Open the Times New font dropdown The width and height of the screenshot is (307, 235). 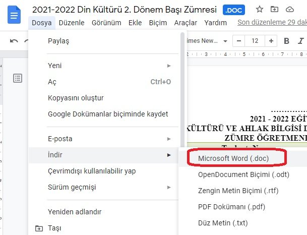click(207, 41)
